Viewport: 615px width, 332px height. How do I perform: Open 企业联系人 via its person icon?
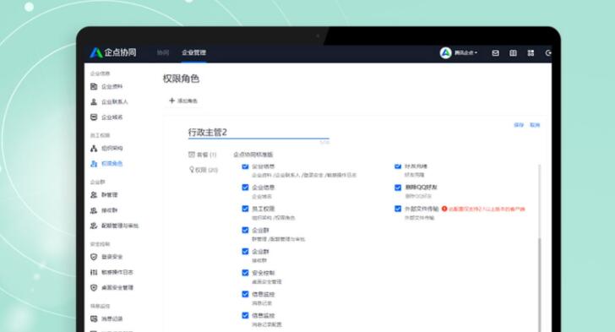click(x=94, y=102)
